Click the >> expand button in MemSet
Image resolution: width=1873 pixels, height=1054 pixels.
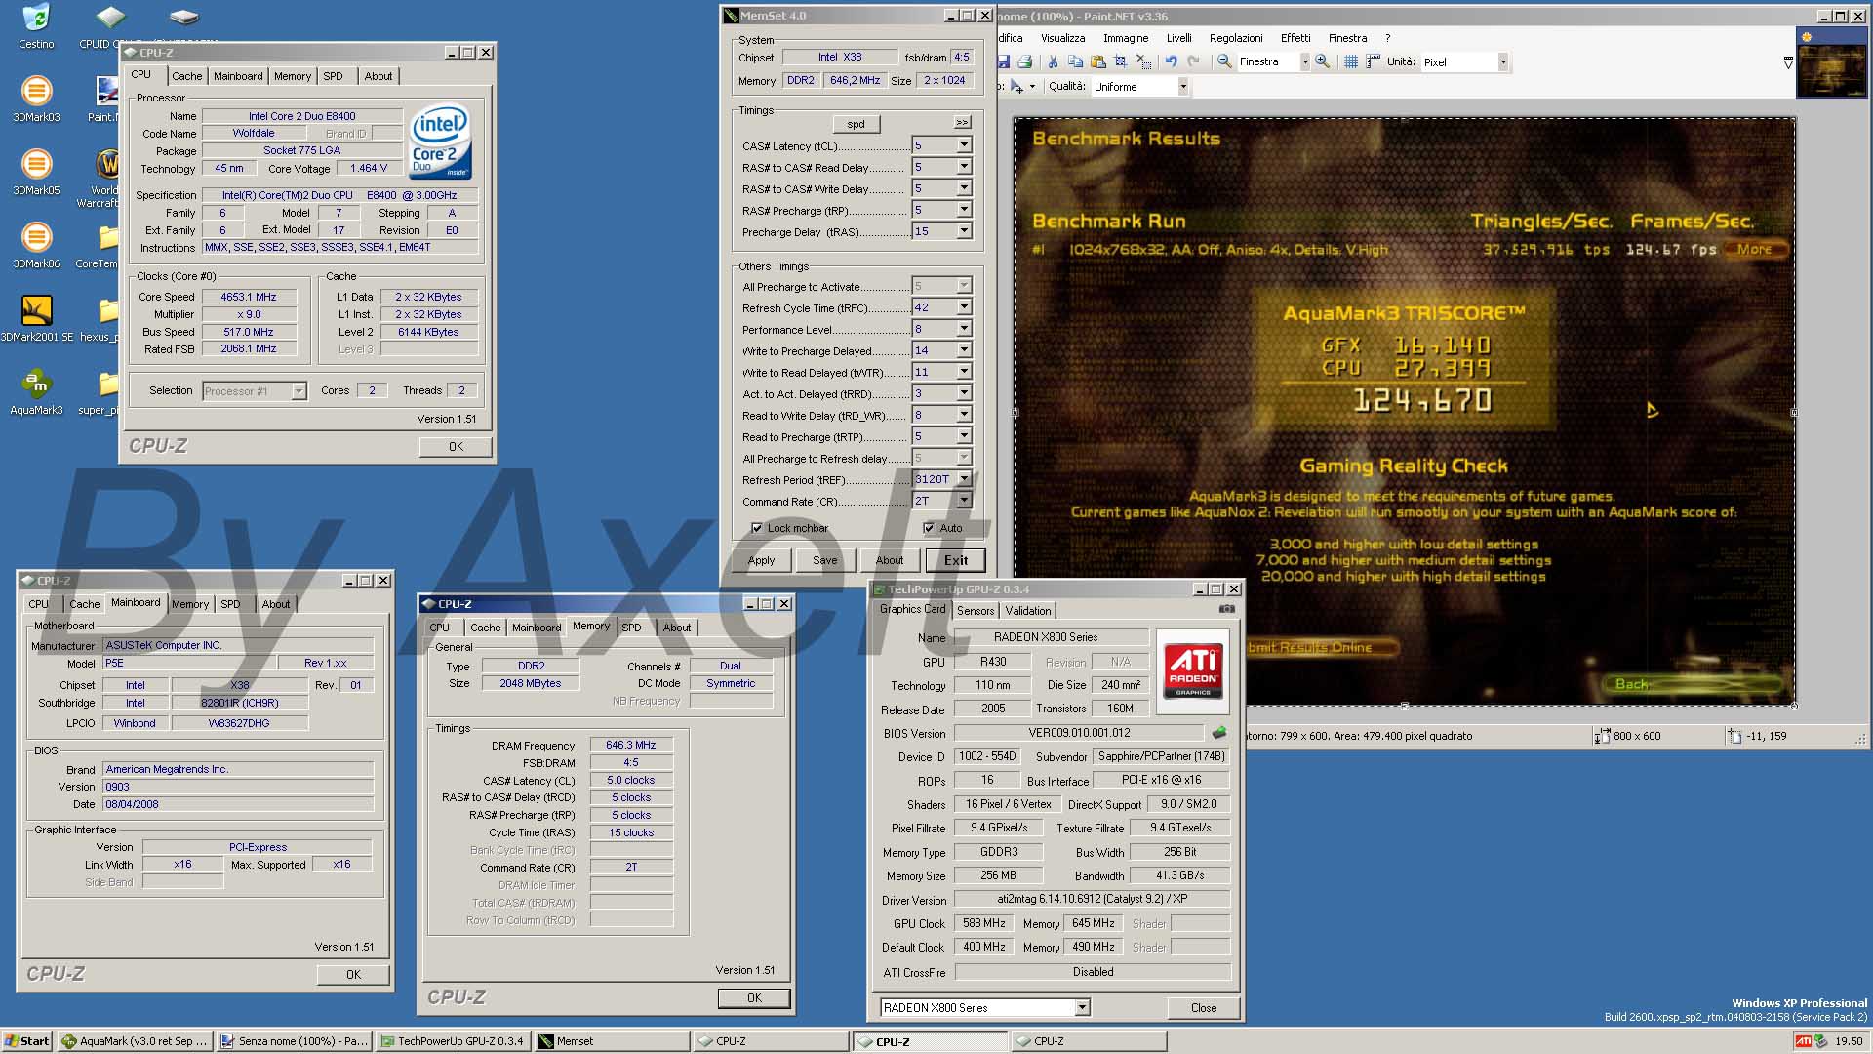point(963,123)
